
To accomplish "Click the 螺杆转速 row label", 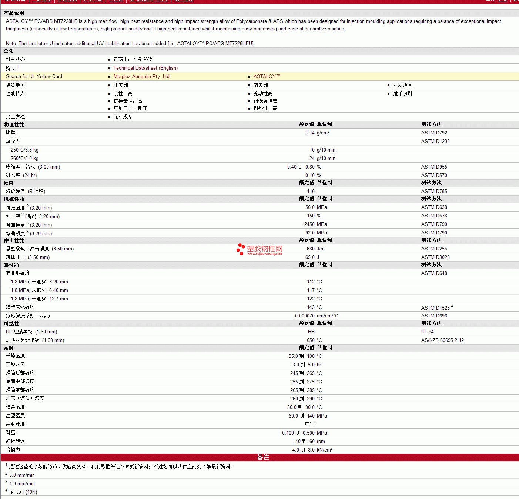I will click(x=16, y=441).
